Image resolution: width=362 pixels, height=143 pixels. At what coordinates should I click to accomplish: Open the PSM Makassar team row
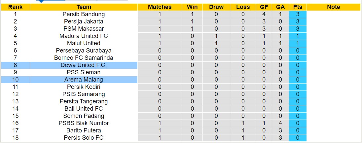click(x=84, y=29)
